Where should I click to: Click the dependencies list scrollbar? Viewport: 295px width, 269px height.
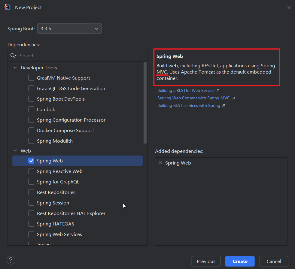(145, 102)
